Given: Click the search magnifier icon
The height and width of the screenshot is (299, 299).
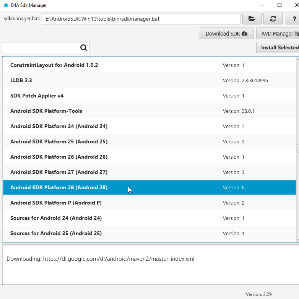Looking at the screenshot, I should 84,48.
